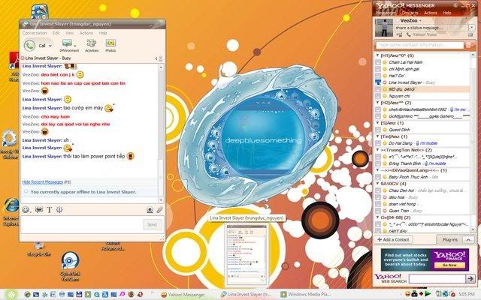Collapse the 9A10GV (4) contact group

click(377, 184)
